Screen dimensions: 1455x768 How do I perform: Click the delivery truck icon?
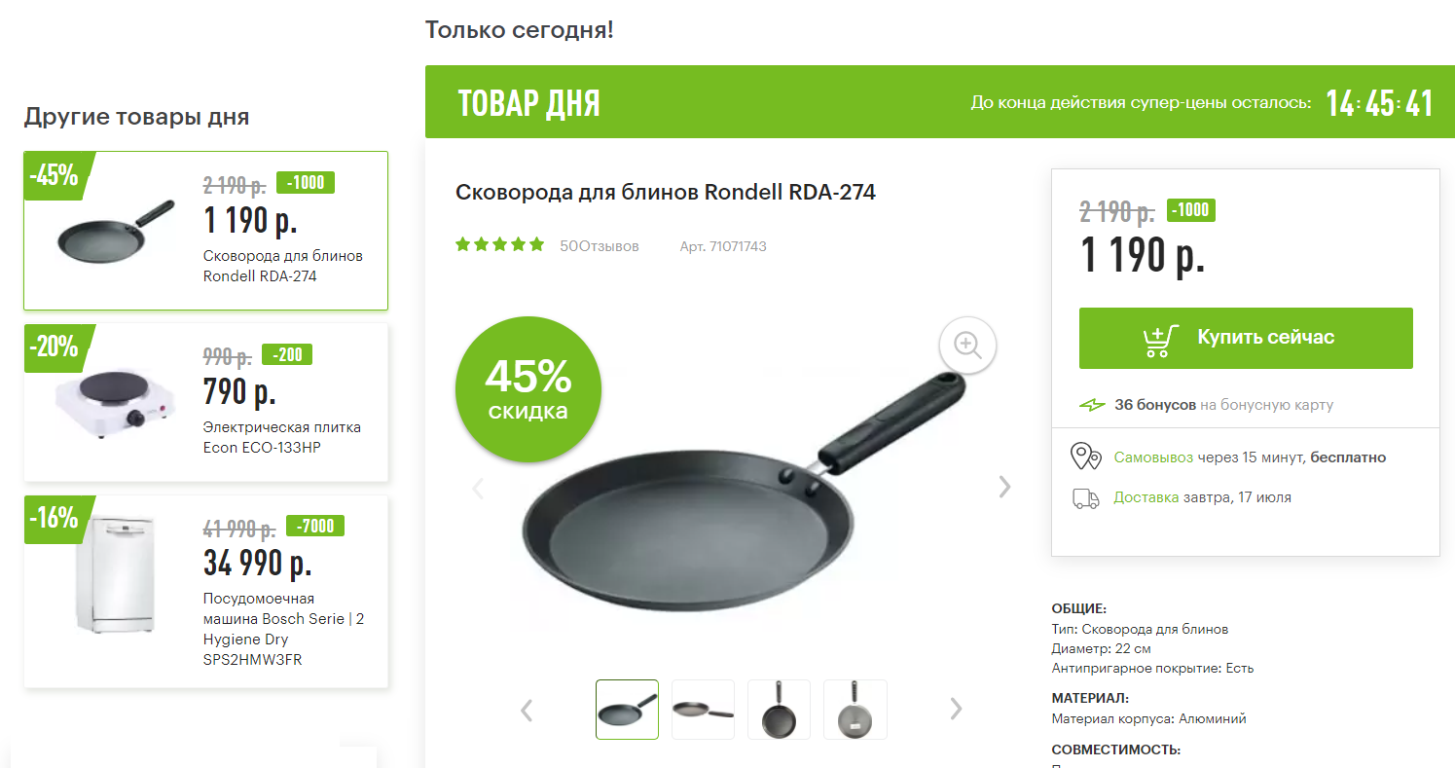(x=1086, y=497)
